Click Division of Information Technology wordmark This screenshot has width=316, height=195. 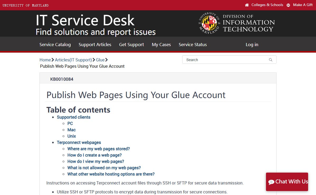click(x=249, y=23)
